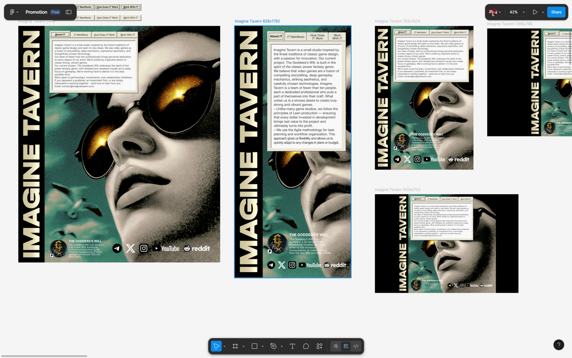Select the Frame tool
The width and height of the screenshot is (572, 358).
(235, 346)
